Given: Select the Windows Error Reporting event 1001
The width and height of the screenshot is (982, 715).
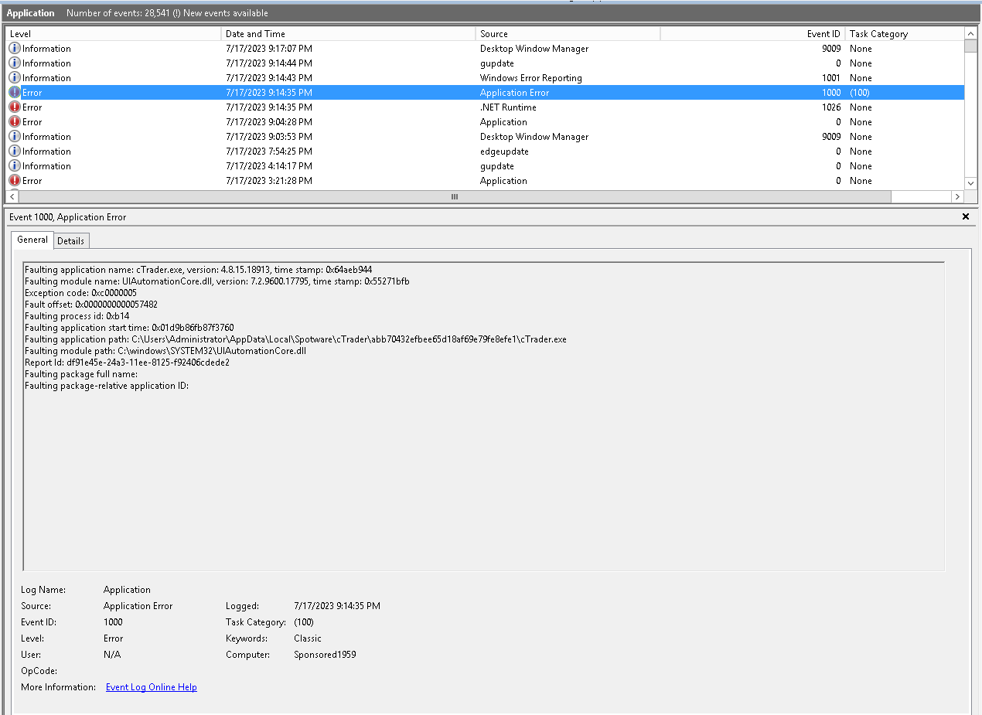Looking at the screenshot, I should 485,78.
